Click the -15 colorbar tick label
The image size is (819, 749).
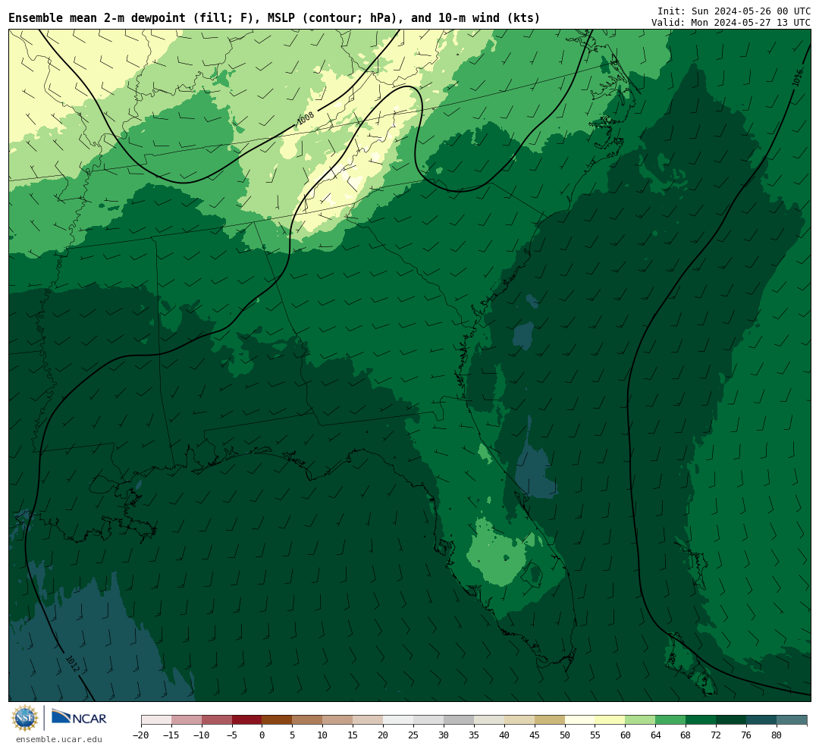coord(171,735)
